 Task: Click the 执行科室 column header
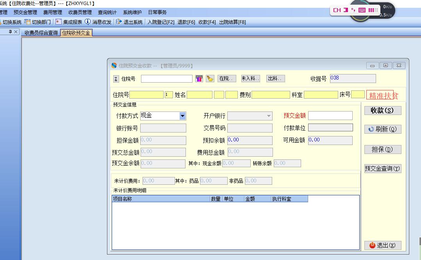coord(289,199)
